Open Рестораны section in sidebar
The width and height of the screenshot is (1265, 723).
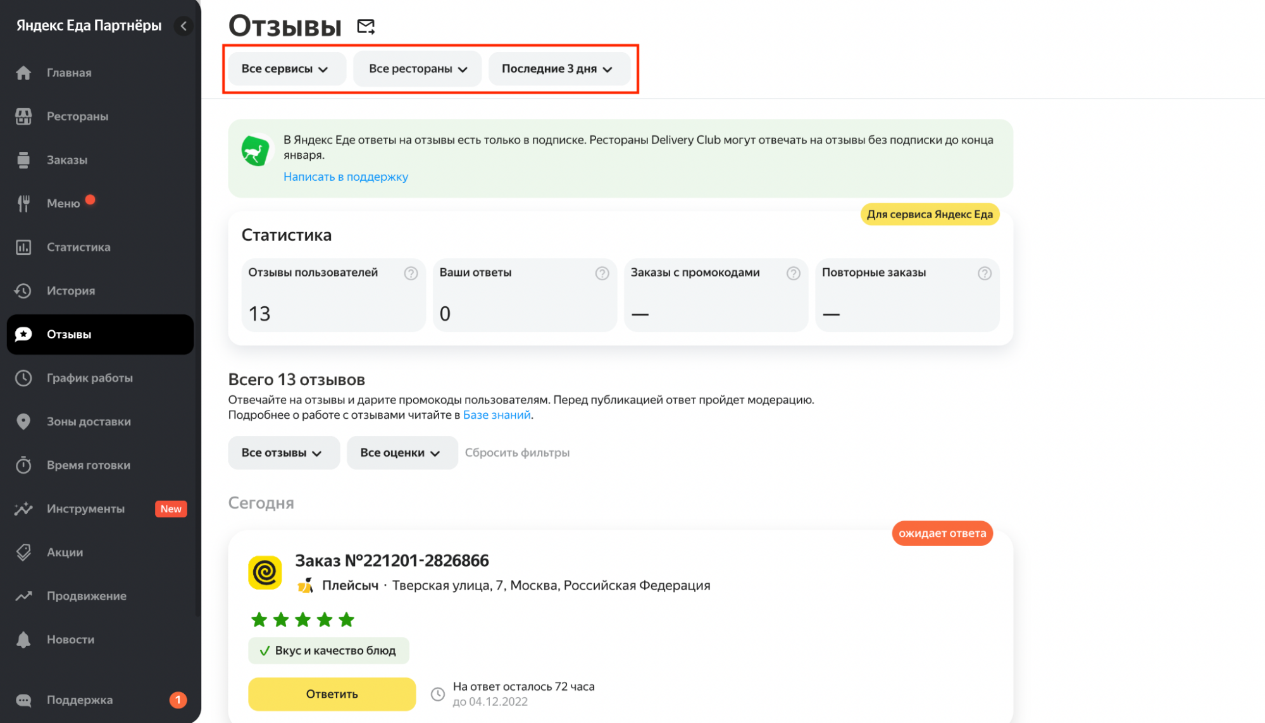pyautogui.click(x=100, y=116)
